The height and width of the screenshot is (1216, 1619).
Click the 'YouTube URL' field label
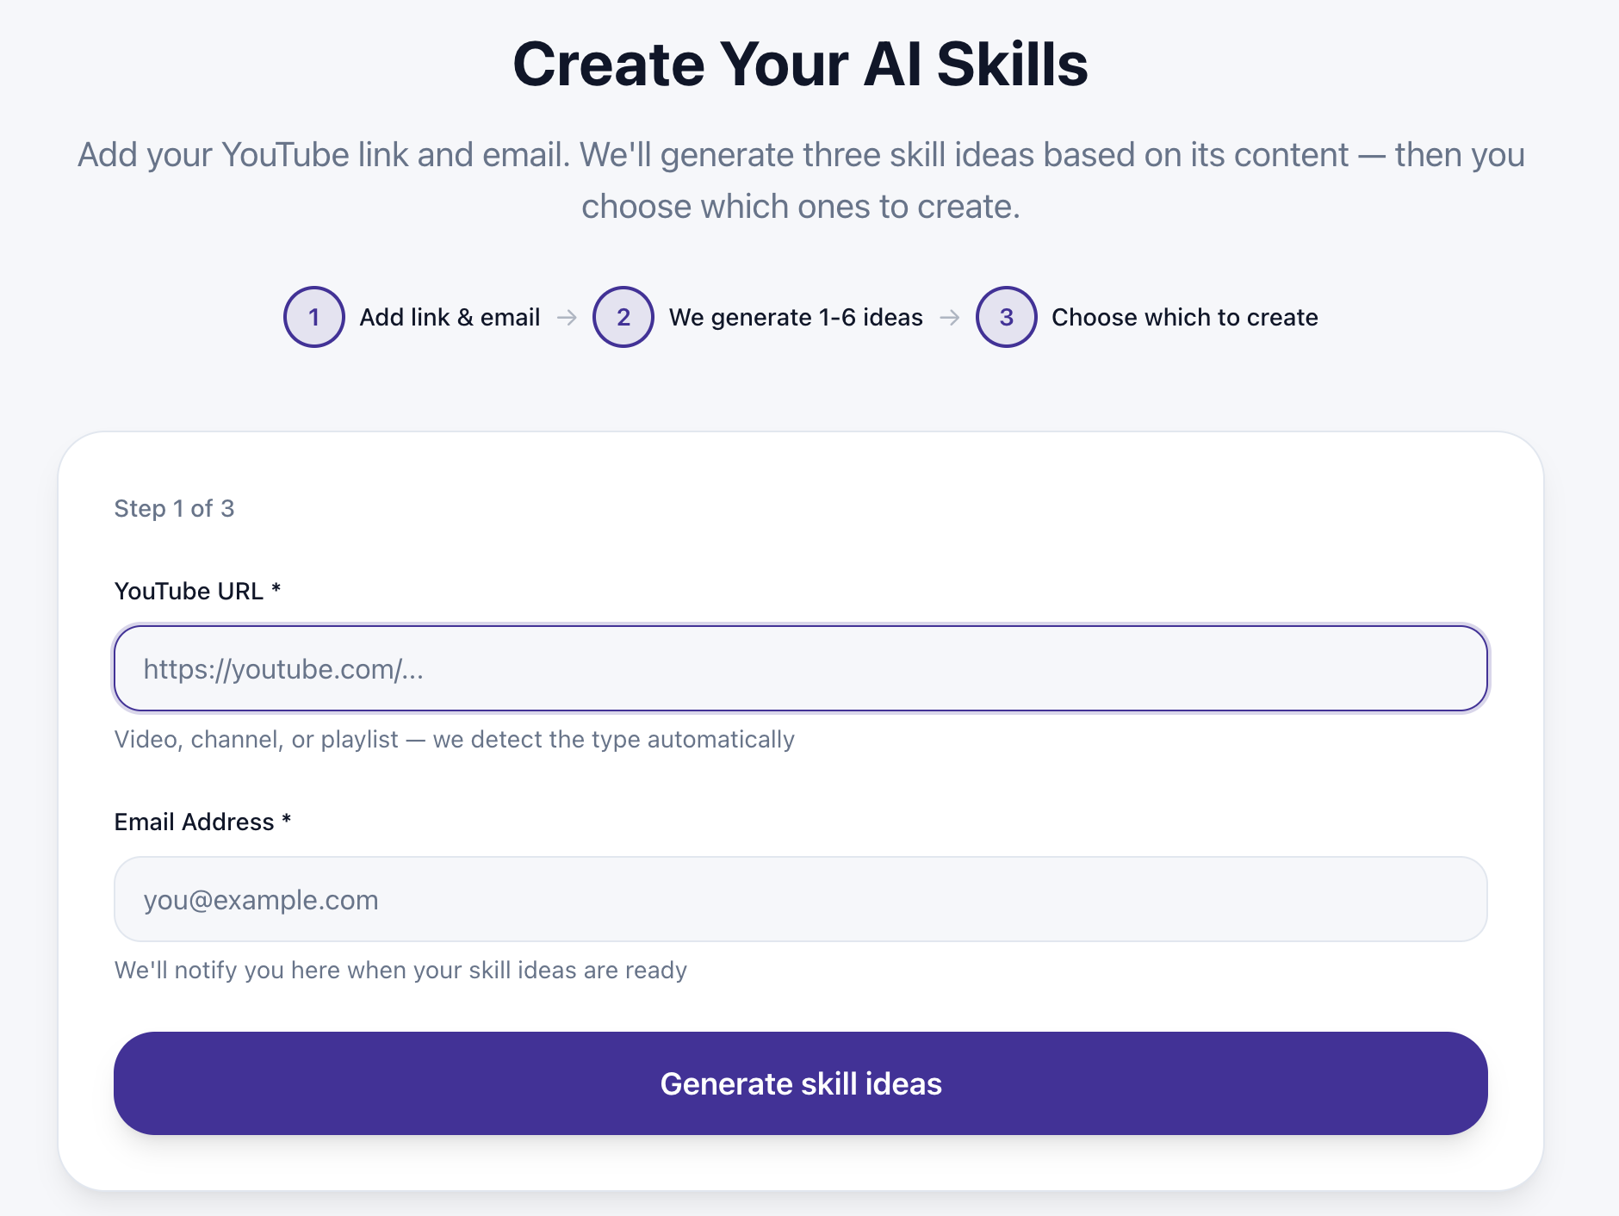(x=197, y=591)
